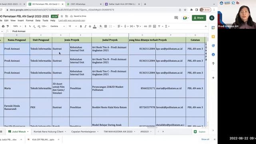Apply strikethrough formatting
This screenshot has width=256, height=144.
pos(90,26)
